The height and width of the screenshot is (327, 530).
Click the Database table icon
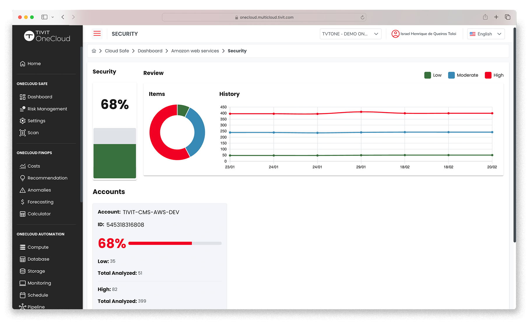click(22, 259)
